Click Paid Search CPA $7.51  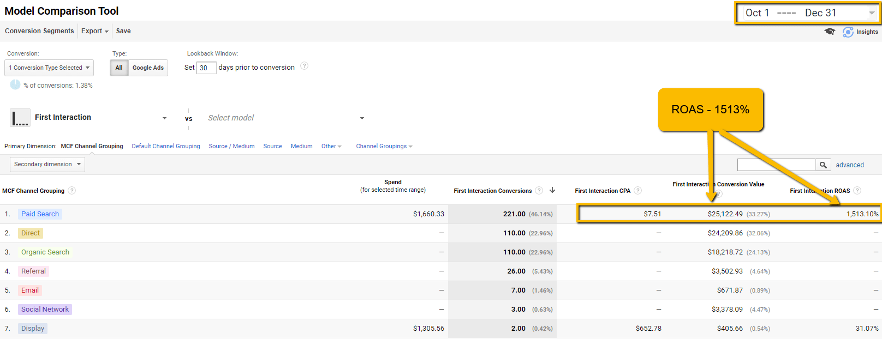click(652, 214)
